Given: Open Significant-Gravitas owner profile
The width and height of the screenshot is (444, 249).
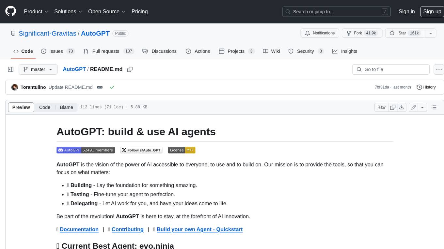Looking at the screenshot, I should click(47, 33).
